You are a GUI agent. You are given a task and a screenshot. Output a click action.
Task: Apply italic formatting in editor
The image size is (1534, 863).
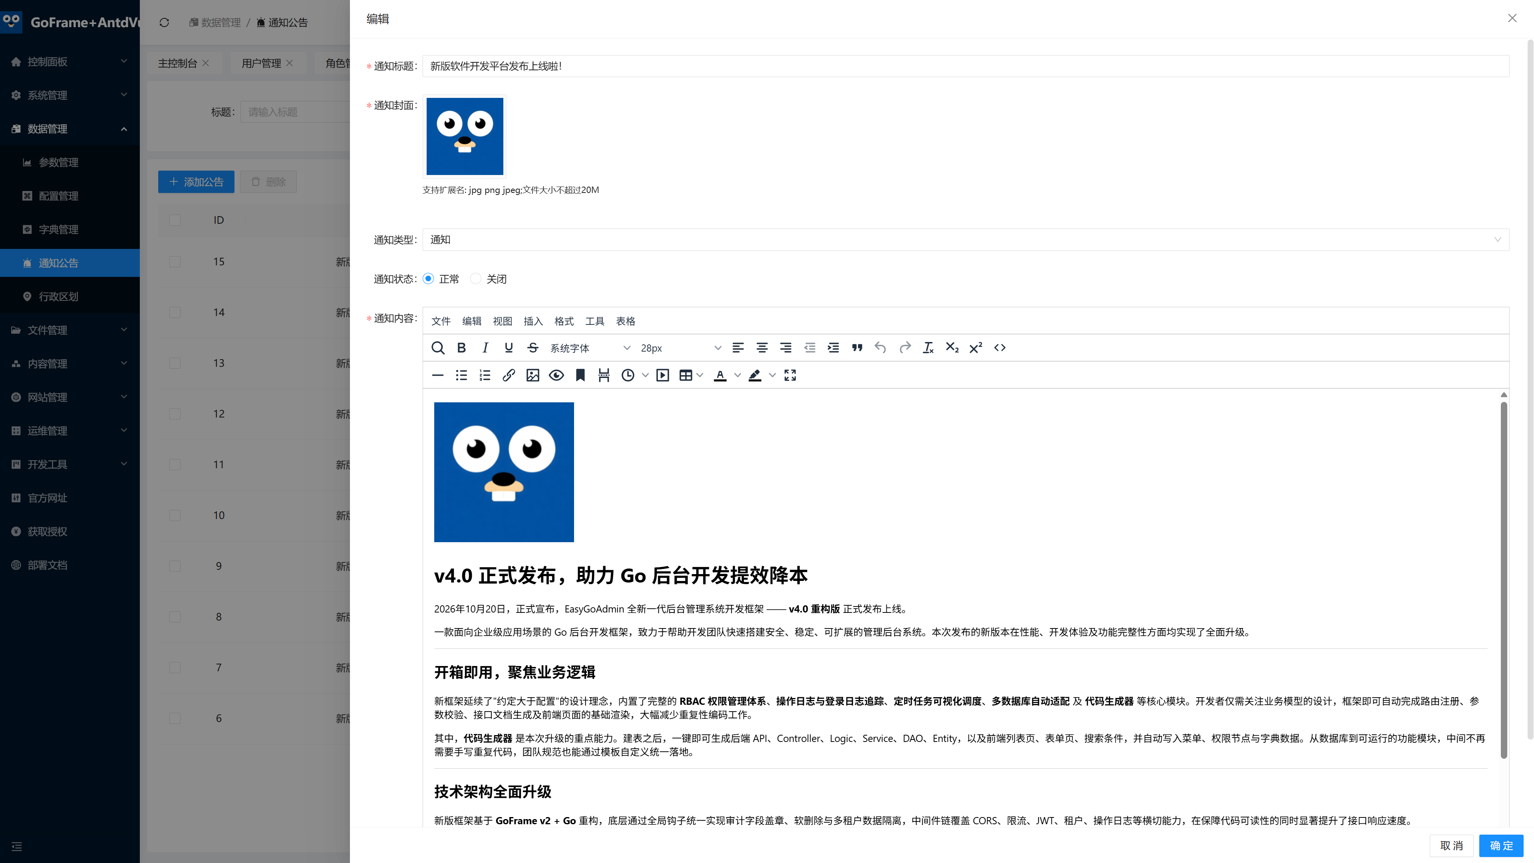point(485,348)
